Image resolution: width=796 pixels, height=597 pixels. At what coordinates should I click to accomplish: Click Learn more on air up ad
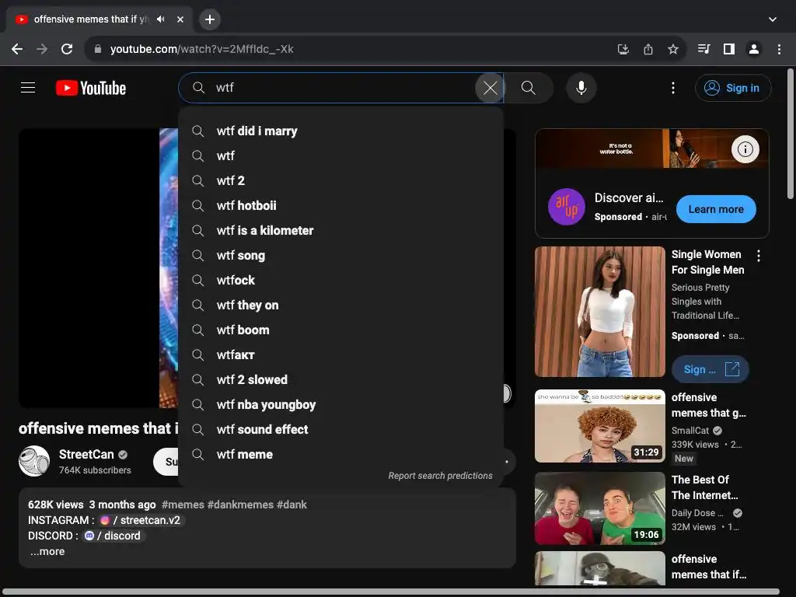tap(716, 209)
